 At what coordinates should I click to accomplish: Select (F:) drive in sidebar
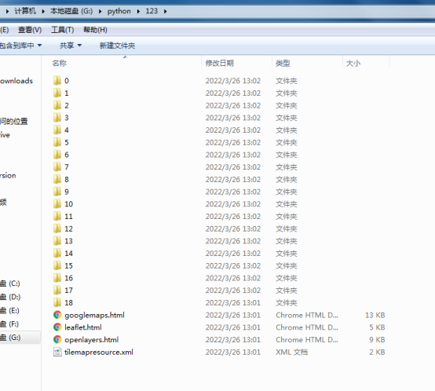click(9, 324)
